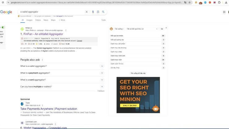Select the 'Danh mục địa phương' row
229x129 pixels.
(138, 48)
